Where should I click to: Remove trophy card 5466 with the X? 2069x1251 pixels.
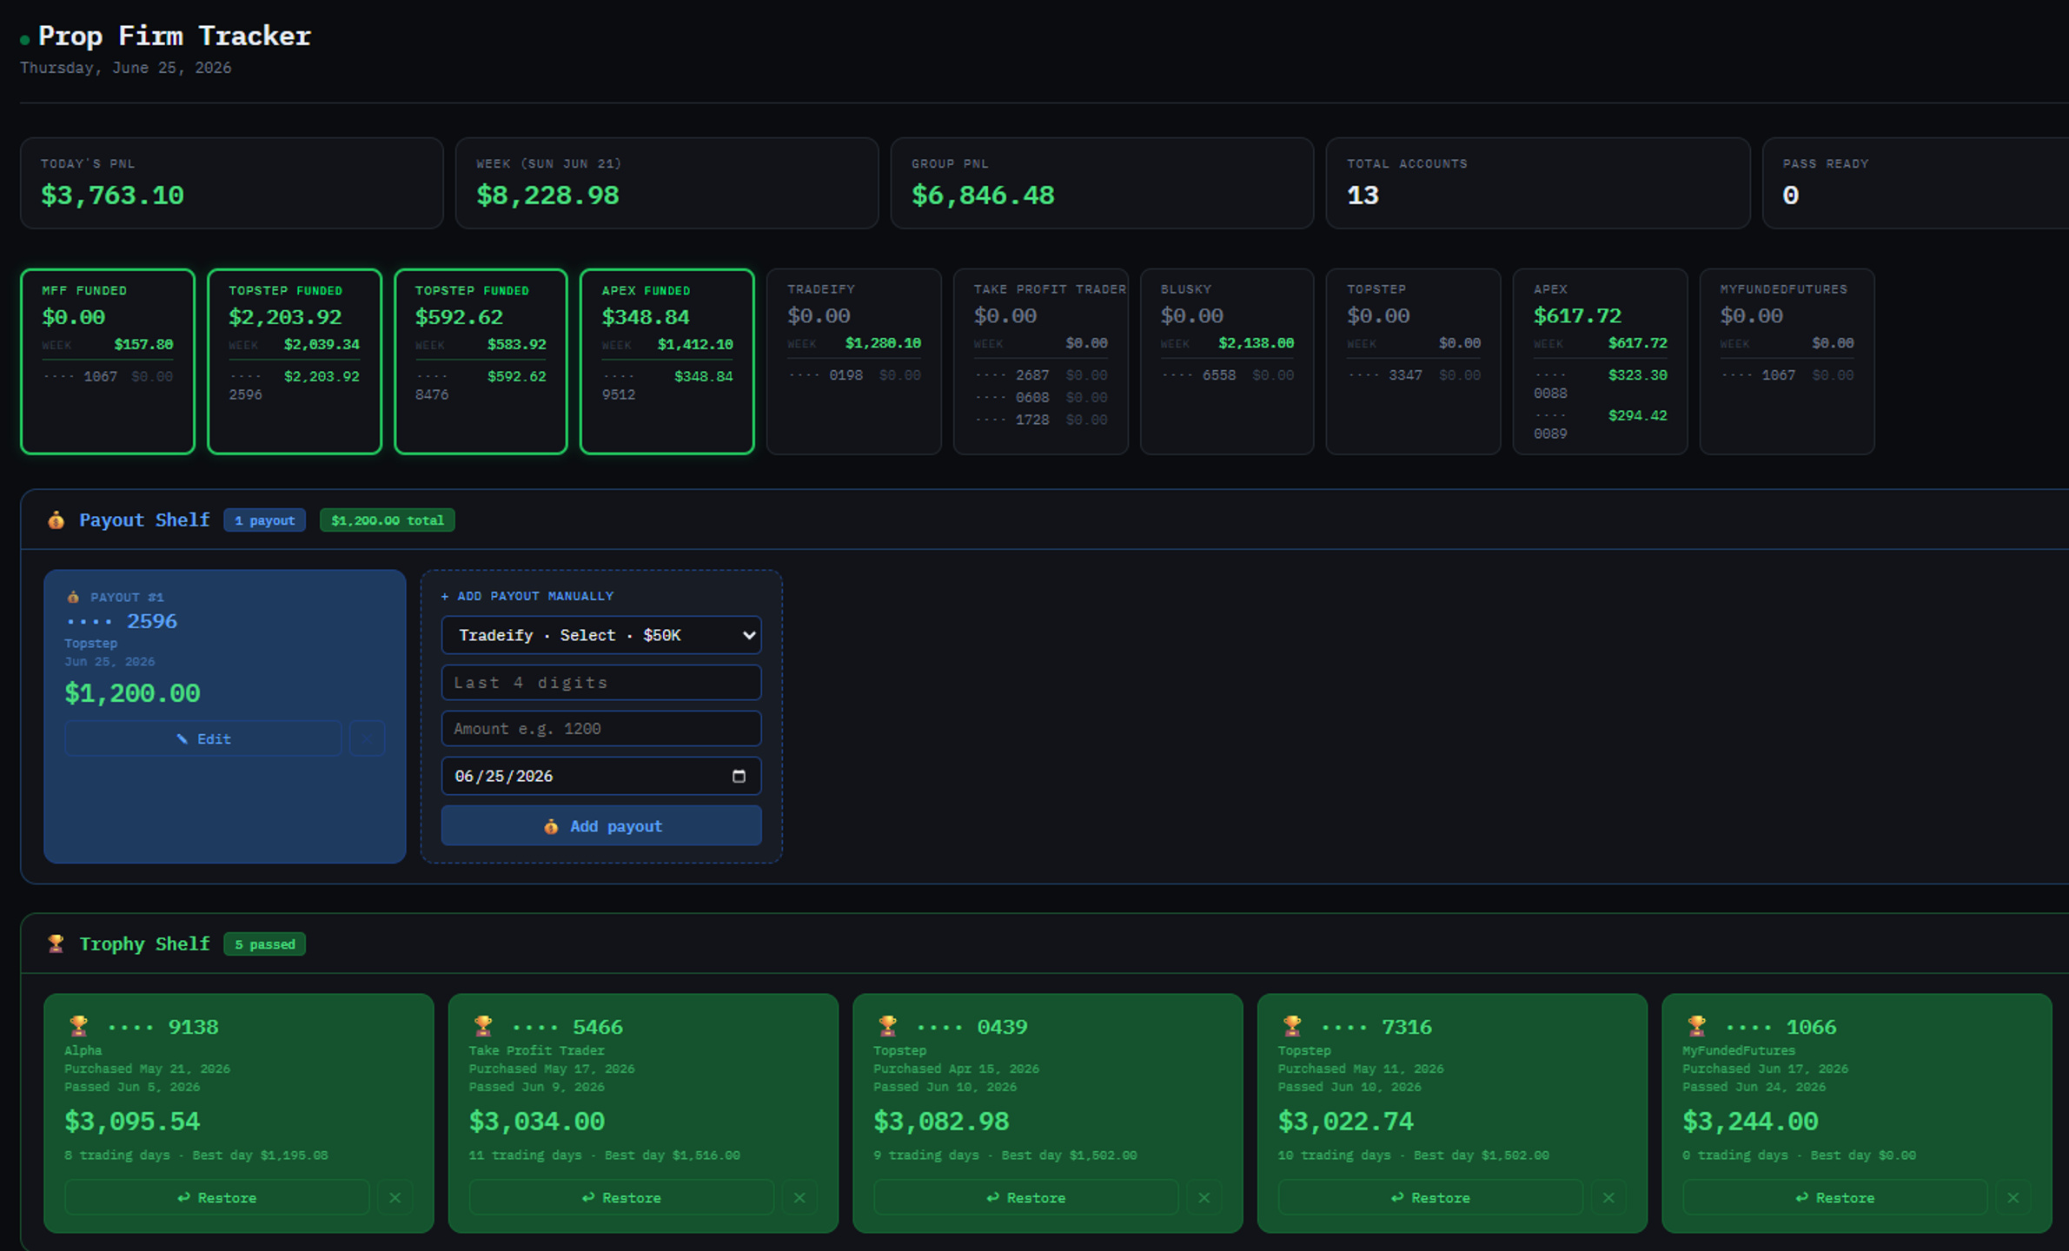[799, 1197]
